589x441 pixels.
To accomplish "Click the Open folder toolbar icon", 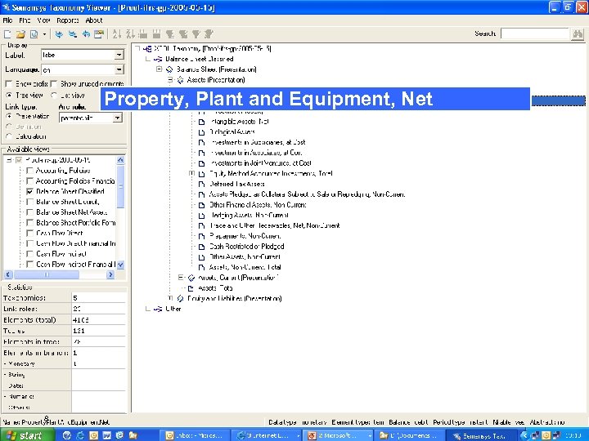I will pos(20,34).
